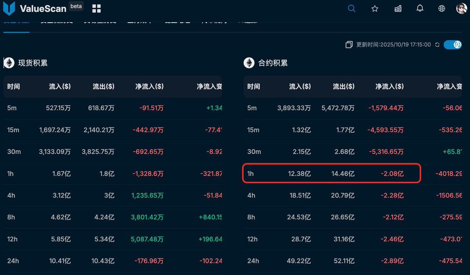Click the beta badge next to ValueScan
This screenshot has height=275, width=470.
click(x=76, y=5)
